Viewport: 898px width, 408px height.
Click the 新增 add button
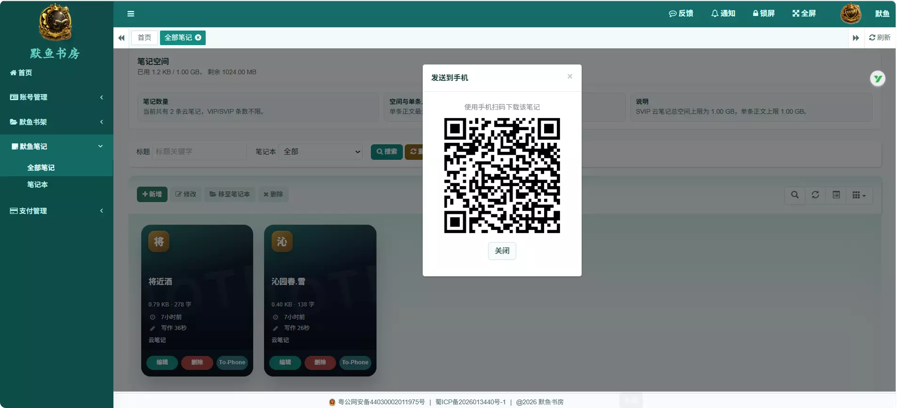click(152, 194)
